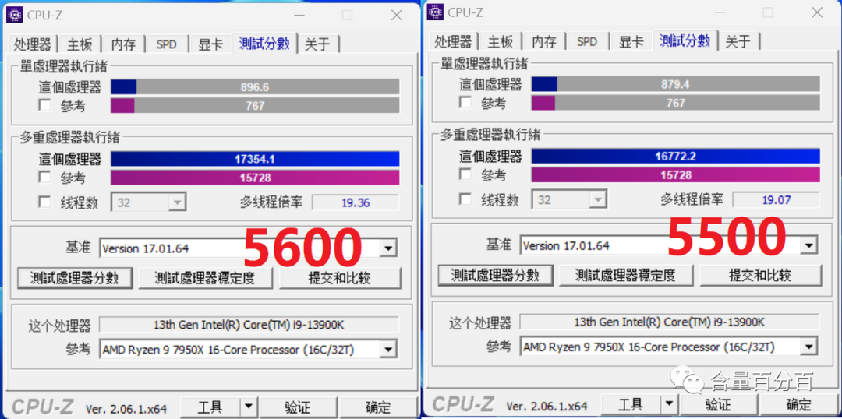Select SPD tab in left CPU-Z window
The width and height of the screenshot is (842, 419).
coord(167,44)
